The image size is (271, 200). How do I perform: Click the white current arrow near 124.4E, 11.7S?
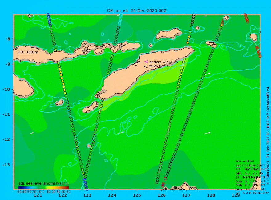click(120, 133)
